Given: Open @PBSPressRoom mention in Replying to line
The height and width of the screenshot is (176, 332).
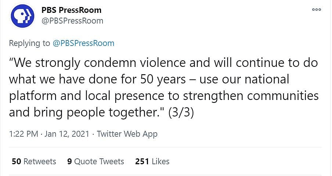Looking at the screenshot, I should 84,43.
